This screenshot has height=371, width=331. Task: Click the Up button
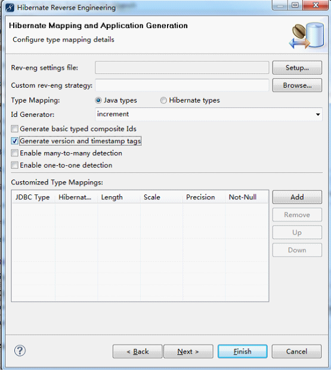[297, 233]
